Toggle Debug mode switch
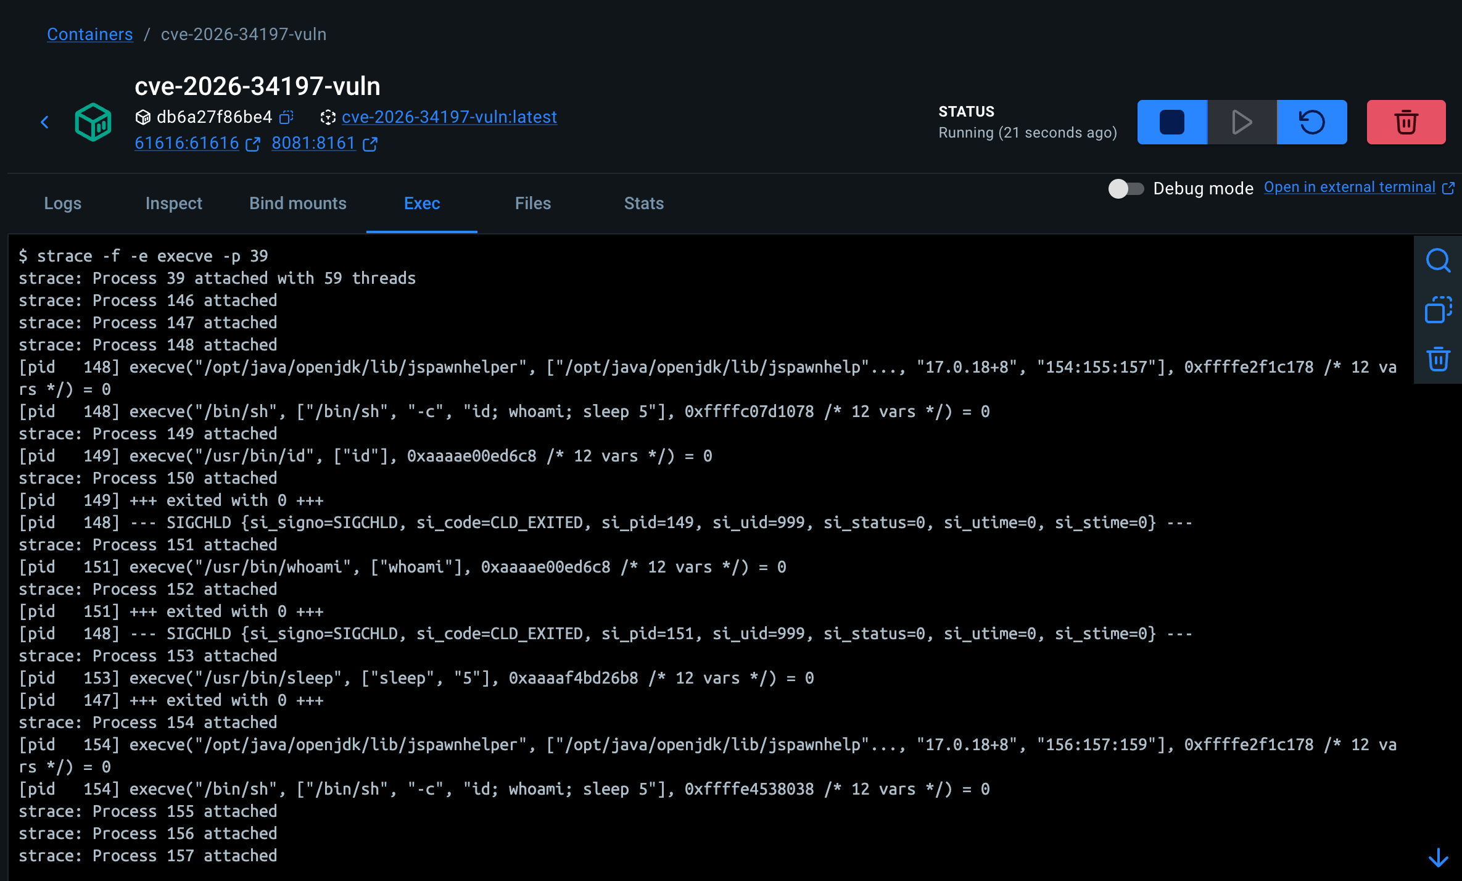Viewport: 1462px width, 881px height. click(1126, 188)
